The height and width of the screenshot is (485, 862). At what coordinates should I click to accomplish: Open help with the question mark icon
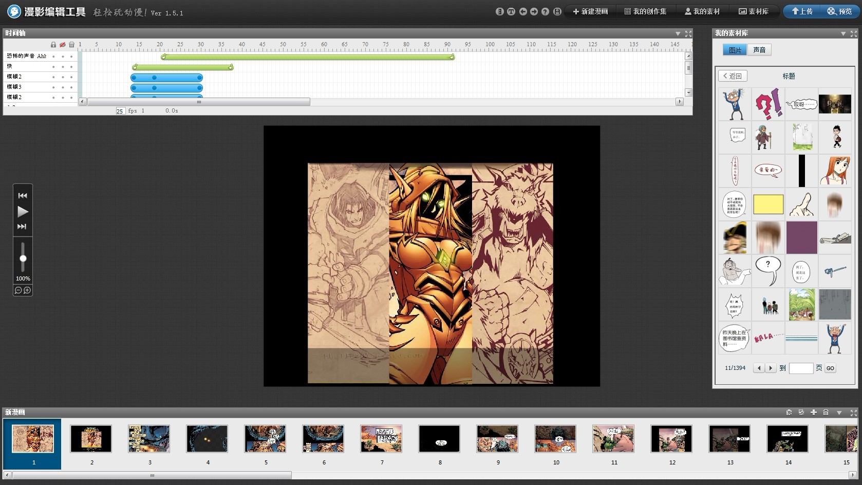tap(546, 11)
